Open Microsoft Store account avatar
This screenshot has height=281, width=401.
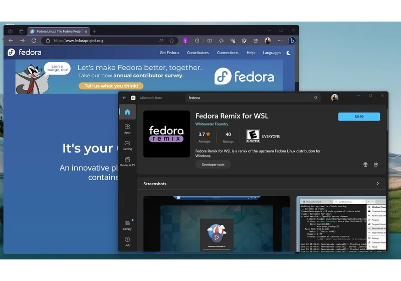334,97
